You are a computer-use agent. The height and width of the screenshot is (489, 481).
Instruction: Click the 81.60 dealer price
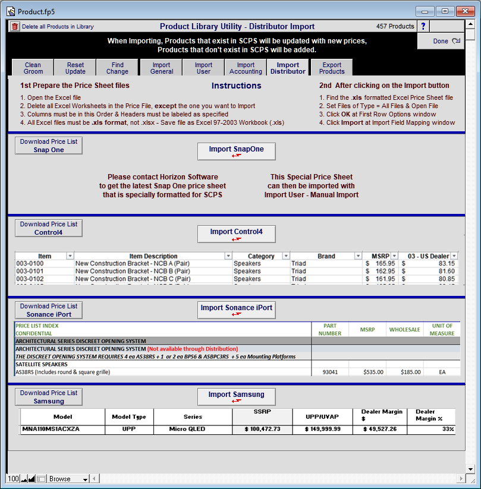[447, 272]
